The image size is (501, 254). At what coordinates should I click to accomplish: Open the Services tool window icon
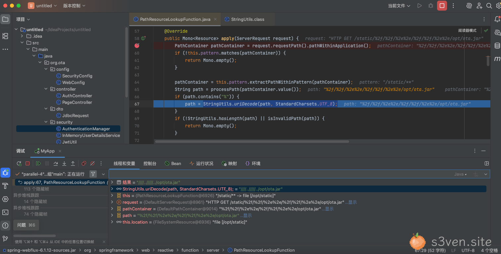coord(5,199)
